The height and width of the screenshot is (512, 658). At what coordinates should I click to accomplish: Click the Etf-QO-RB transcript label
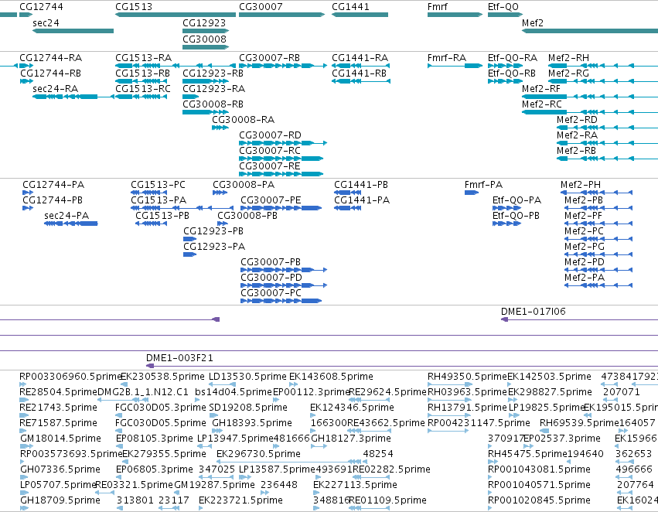[x=512, y=73]
